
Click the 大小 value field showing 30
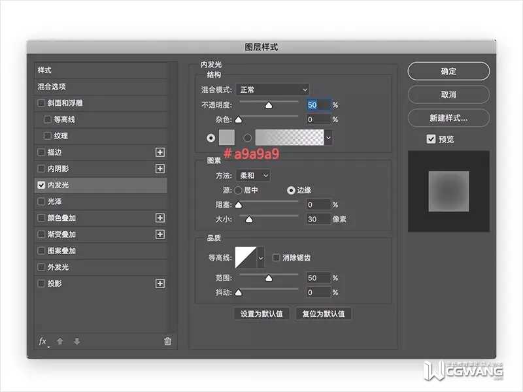pyautogui.click(x=318, y=219)
